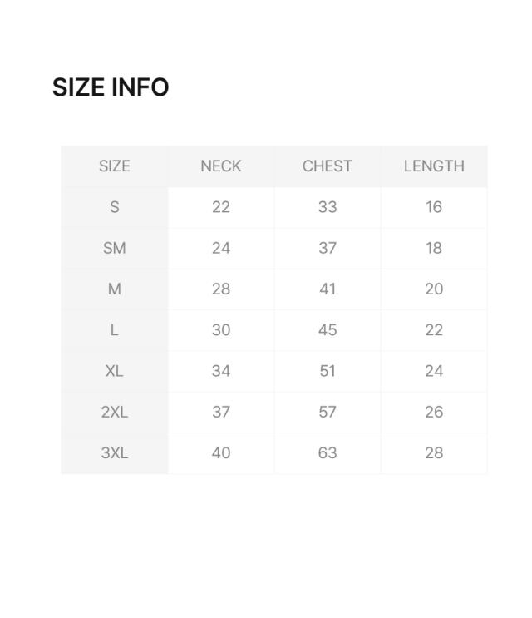Select the 3XL size row label

click(x=115, y=453)
